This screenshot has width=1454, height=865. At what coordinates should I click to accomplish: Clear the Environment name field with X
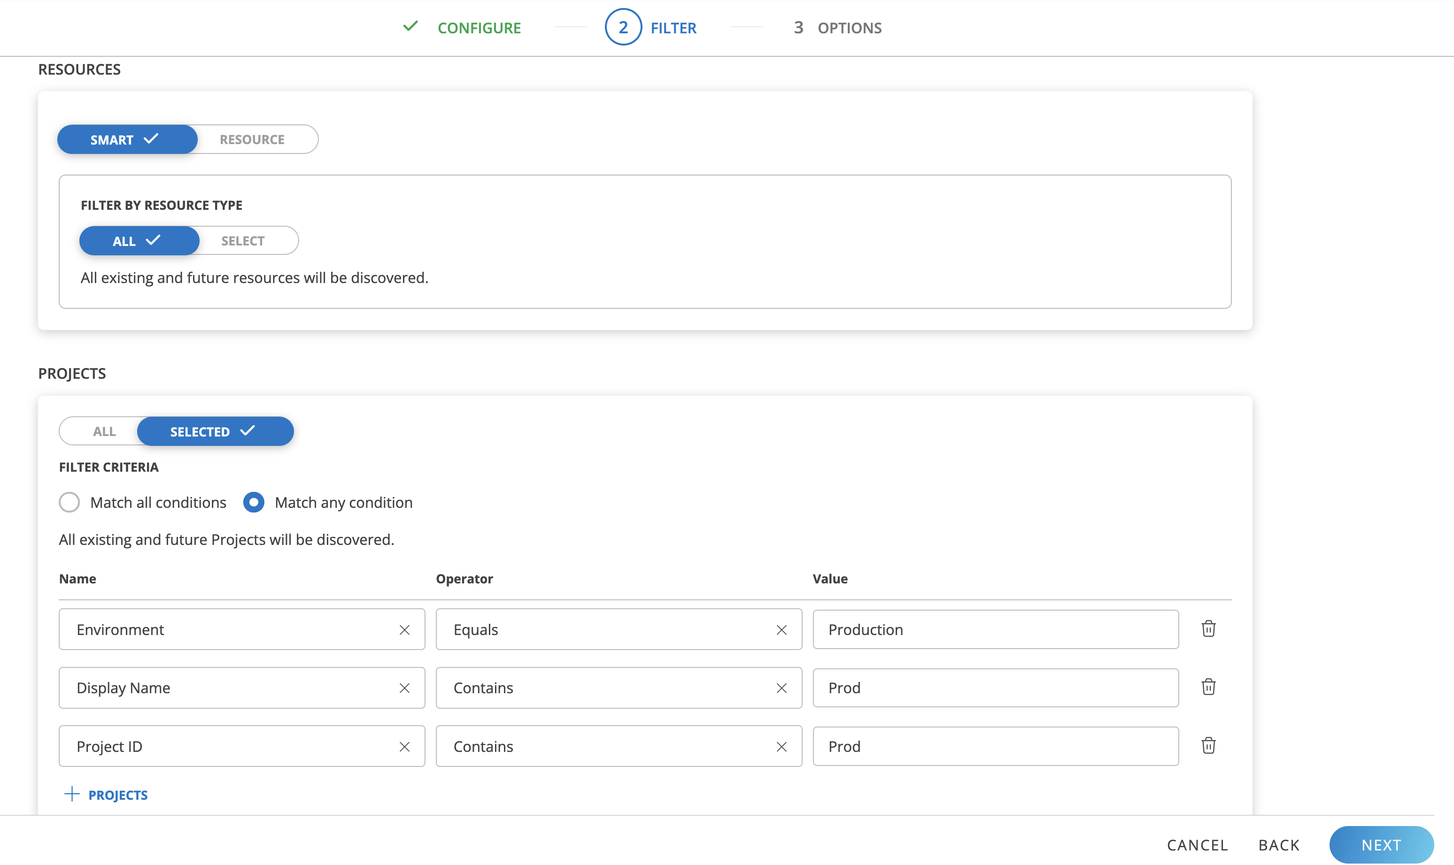click(404, 629)
